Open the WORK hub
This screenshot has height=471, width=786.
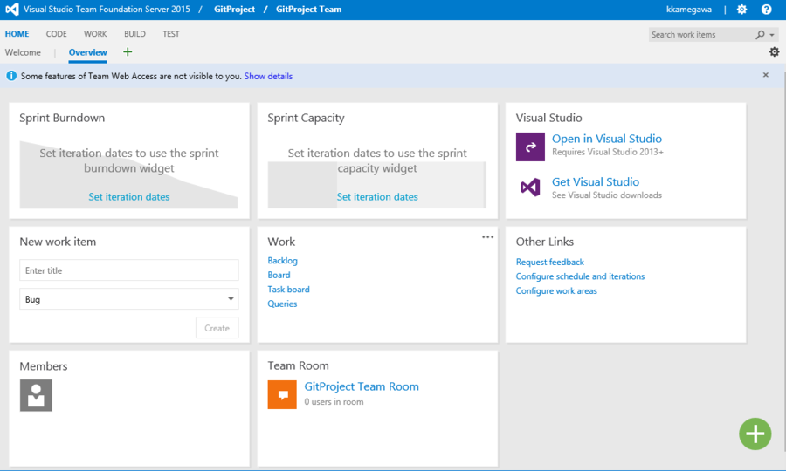[95, 34]
